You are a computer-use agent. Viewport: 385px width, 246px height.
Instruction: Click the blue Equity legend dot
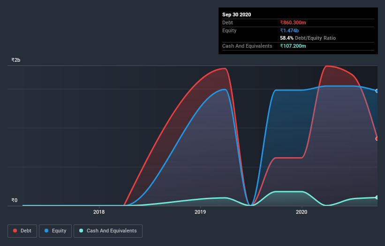46,231
